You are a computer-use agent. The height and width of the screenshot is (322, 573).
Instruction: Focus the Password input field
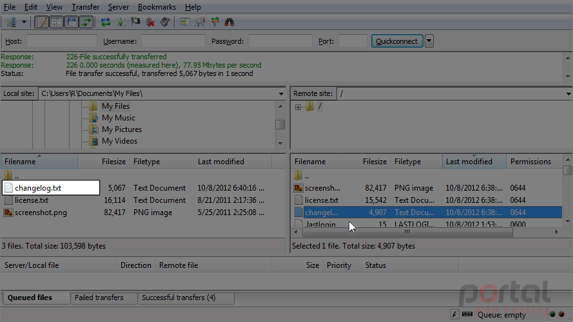click(280, 41)
